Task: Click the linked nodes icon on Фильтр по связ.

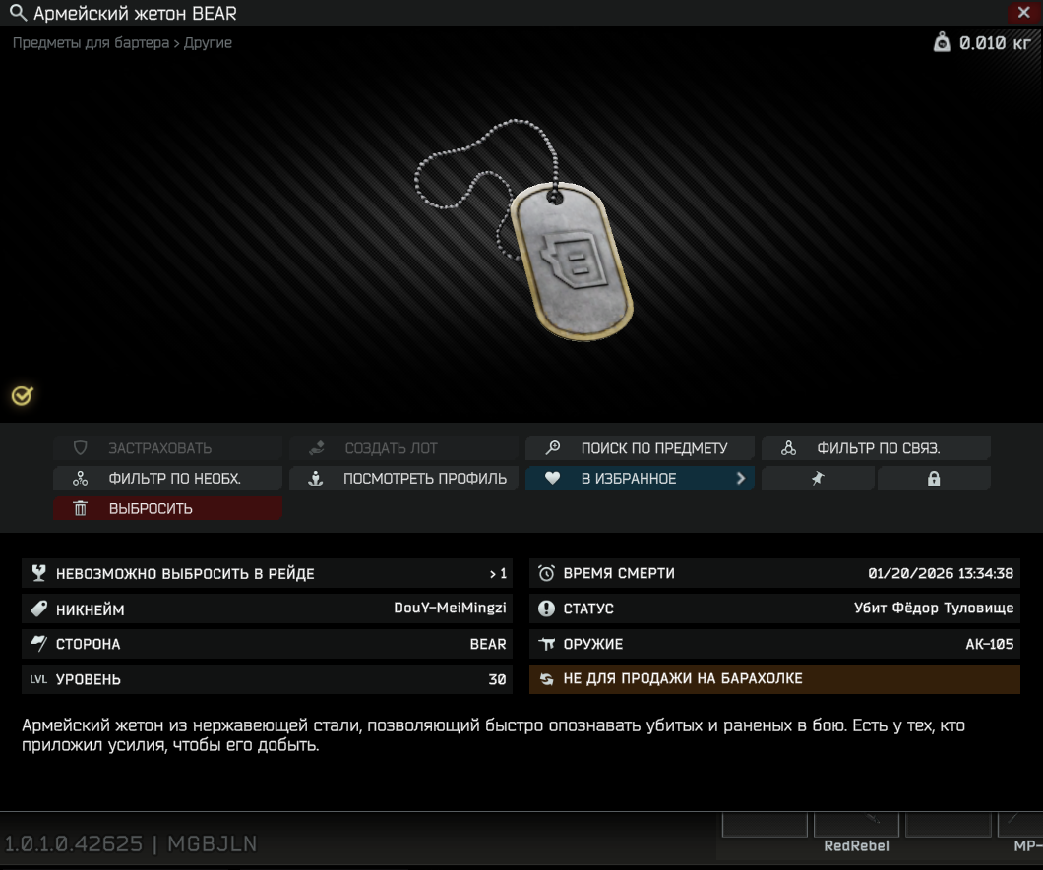Action: 789,448
